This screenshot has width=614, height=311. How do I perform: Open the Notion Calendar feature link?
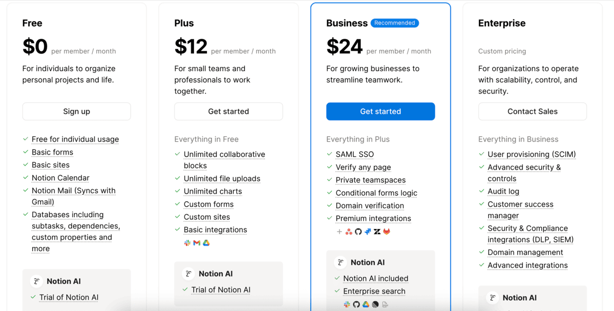[60, 178]
